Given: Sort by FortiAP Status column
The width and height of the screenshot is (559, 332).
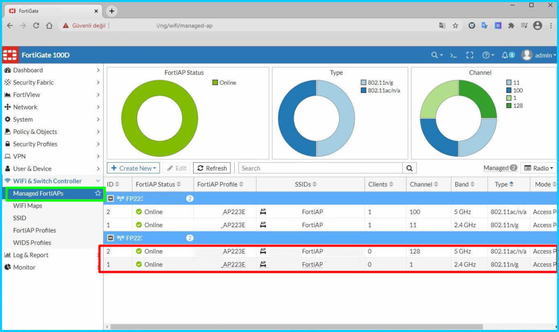Looking at the screenshot, I should pos(158,185).
